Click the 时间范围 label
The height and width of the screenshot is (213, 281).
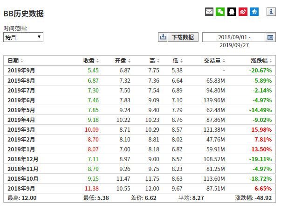coord(15,28)
